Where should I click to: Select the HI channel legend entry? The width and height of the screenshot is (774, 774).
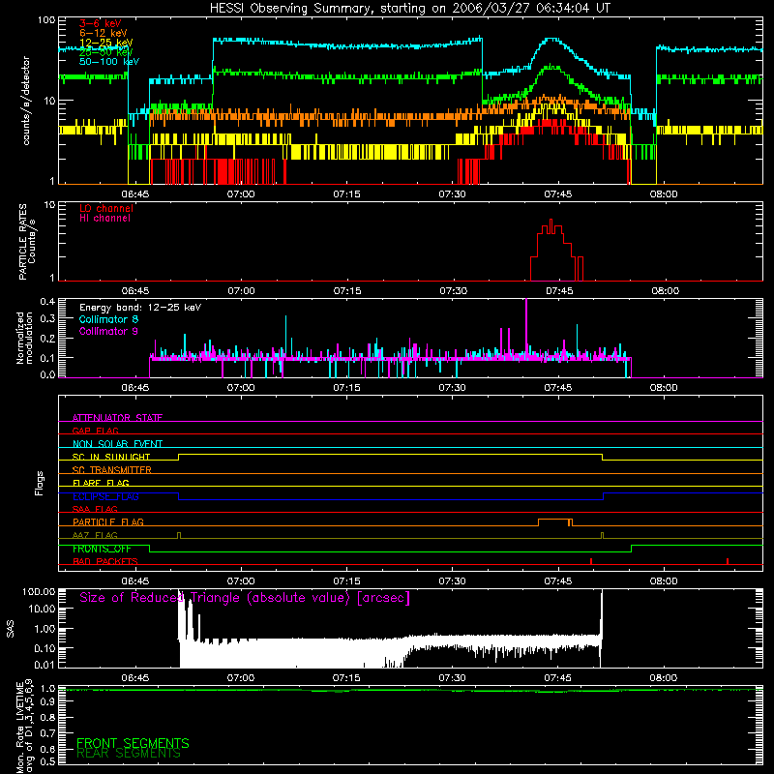click(104, 219)
